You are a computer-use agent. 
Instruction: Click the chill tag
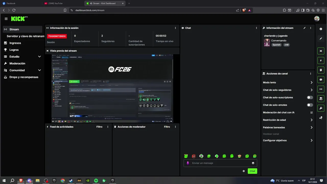286,45
